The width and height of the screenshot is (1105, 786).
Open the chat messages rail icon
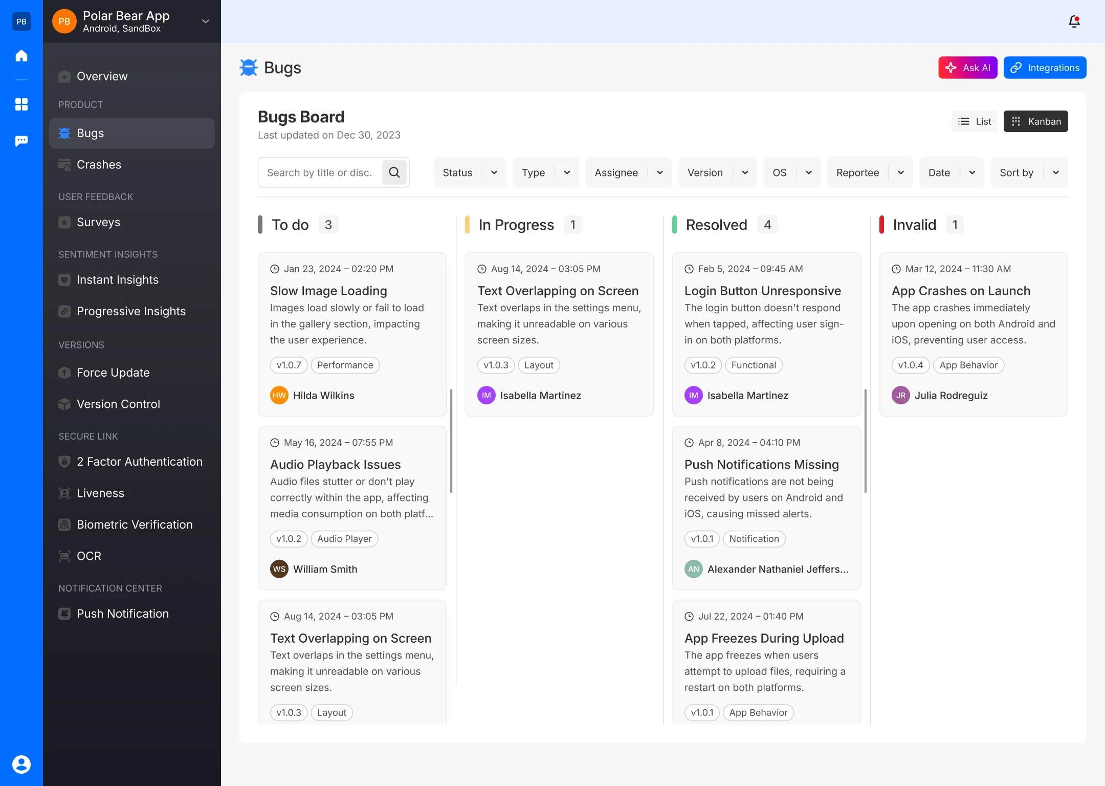pos(21,141)
